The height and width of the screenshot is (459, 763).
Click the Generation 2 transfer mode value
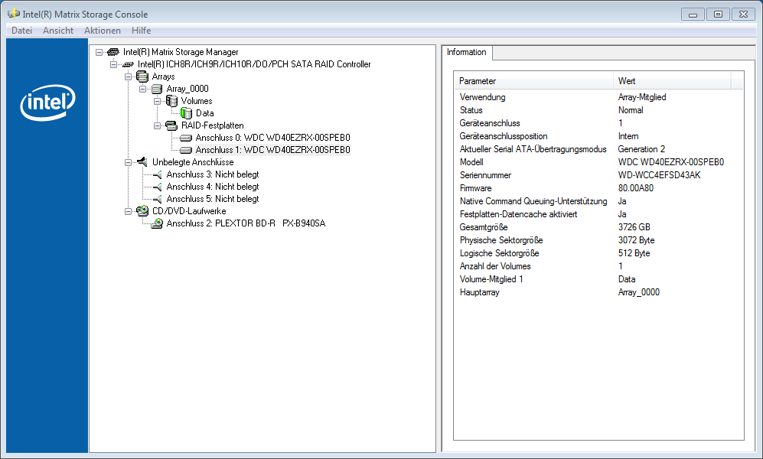click(641, 149)
